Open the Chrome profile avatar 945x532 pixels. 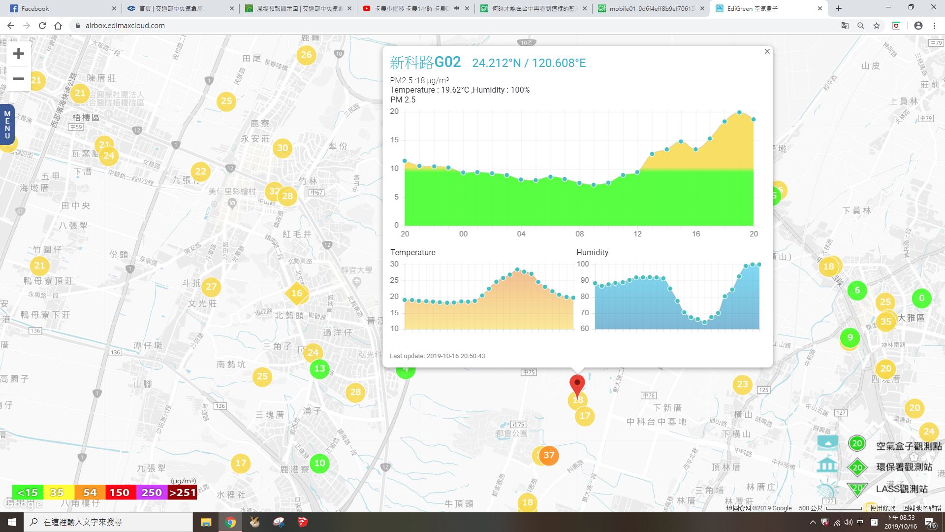pyautogui.click(x=918, y=26)
